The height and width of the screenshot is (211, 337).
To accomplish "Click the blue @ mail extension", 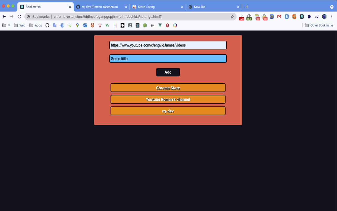I will [272, 17].
